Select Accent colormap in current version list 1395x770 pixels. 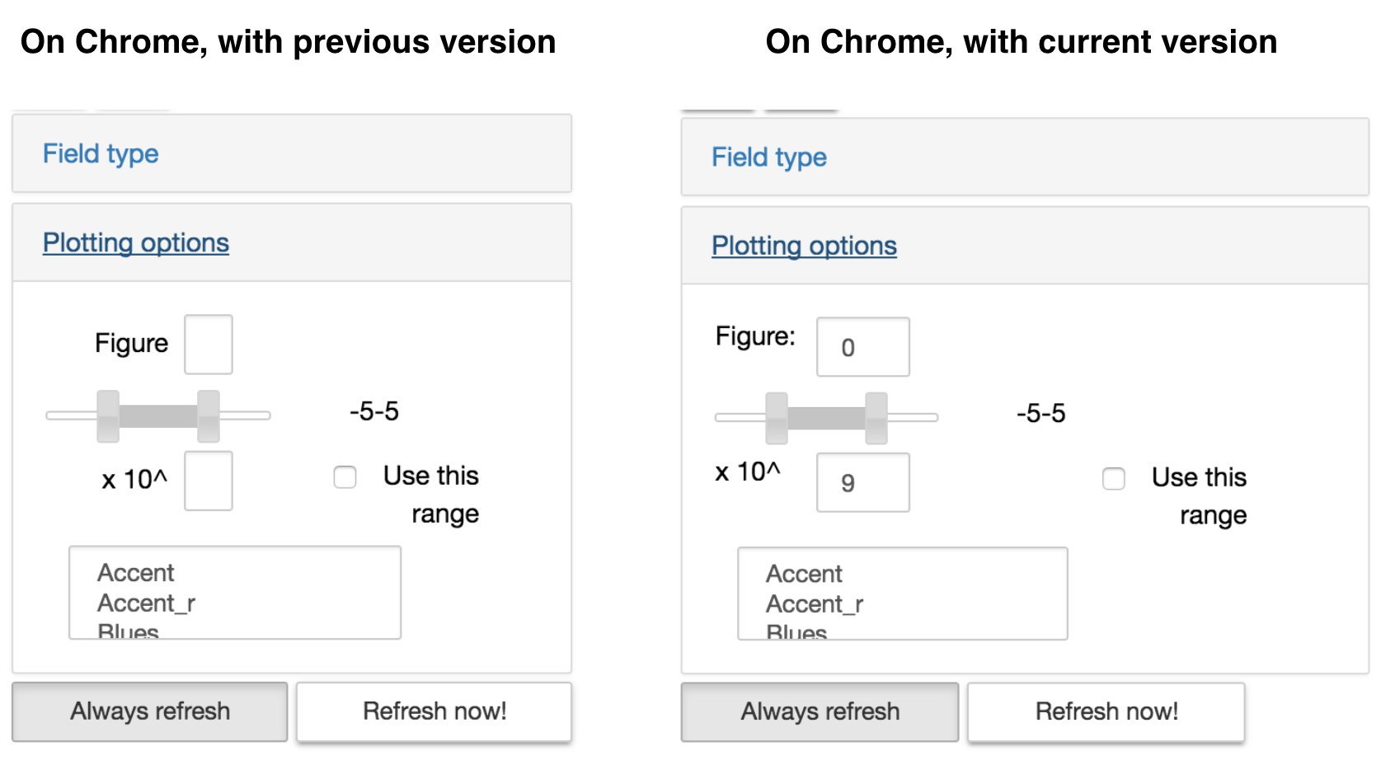click(x=804, y=574)
